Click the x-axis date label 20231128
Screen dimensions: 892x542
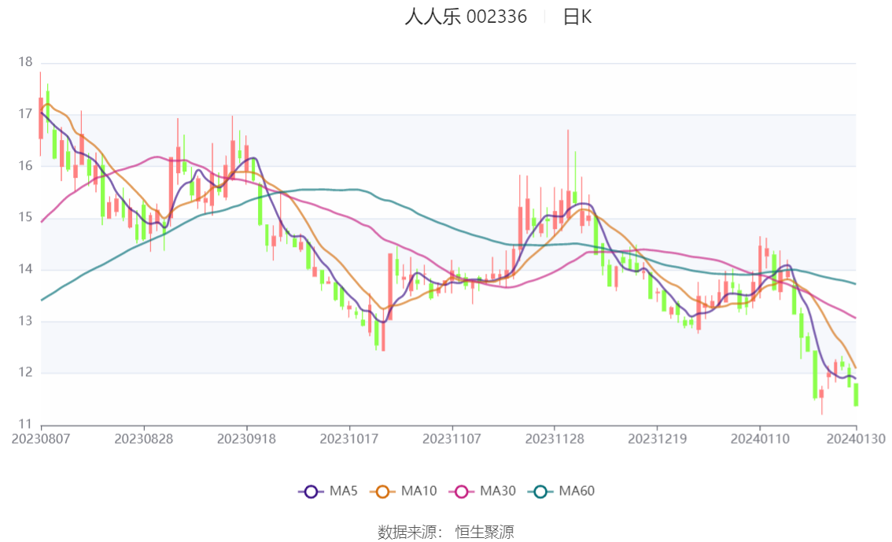(555, 439)
